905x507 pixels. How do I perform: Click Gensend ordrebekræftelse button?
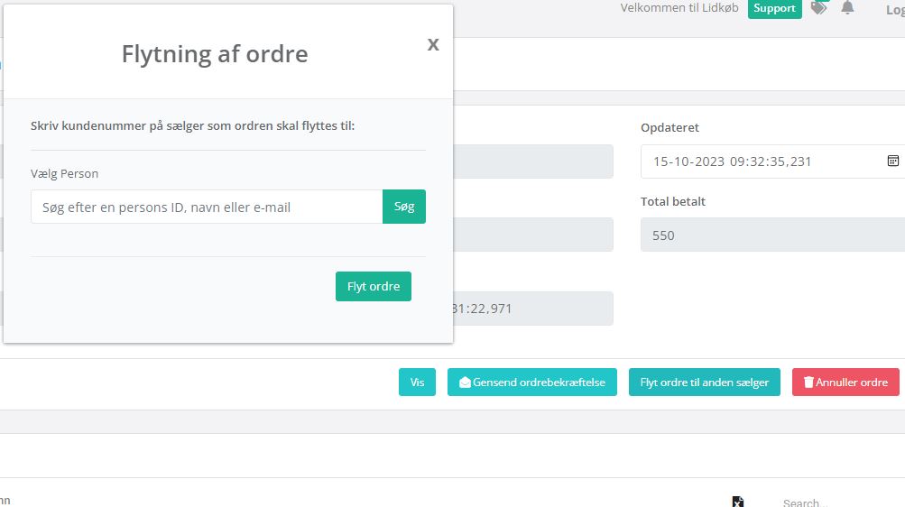click(x=532, y=382)
